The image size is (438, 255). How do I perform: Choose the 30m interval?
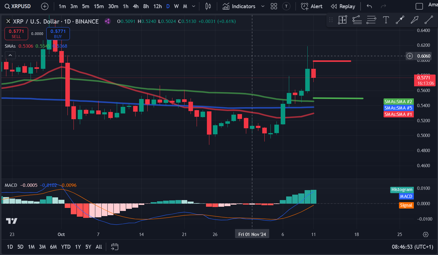click(x=113, y=6)
